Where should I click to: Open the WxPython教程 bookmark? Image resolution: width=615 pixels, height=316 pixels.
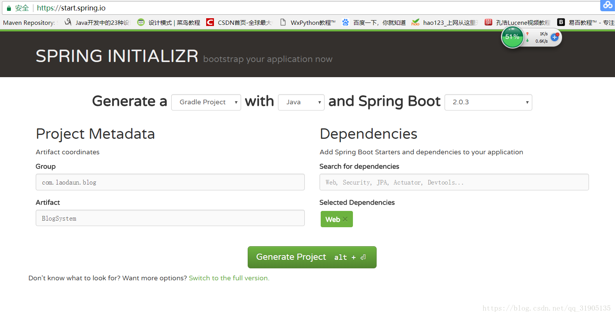(x=308, y=22)
